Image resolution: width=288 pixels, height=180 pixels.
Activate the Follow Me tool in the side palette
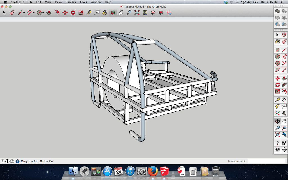(284, 85)
